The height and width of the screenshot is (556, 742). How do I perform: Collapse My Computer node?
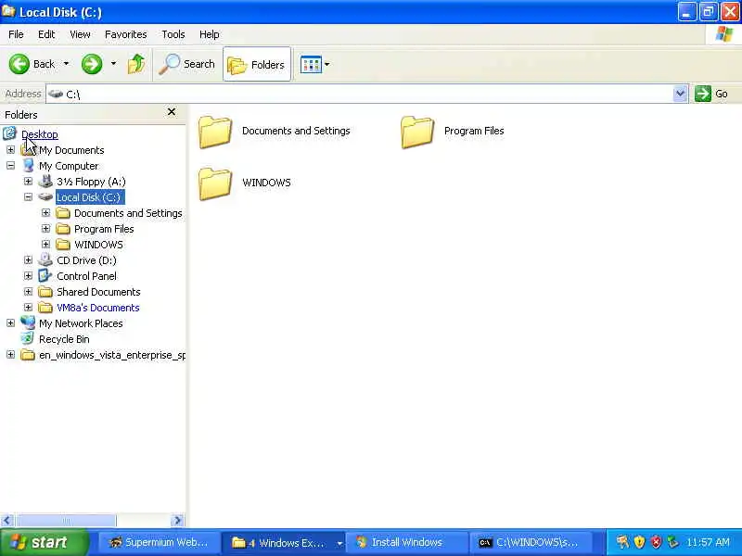tap(10, 166)
